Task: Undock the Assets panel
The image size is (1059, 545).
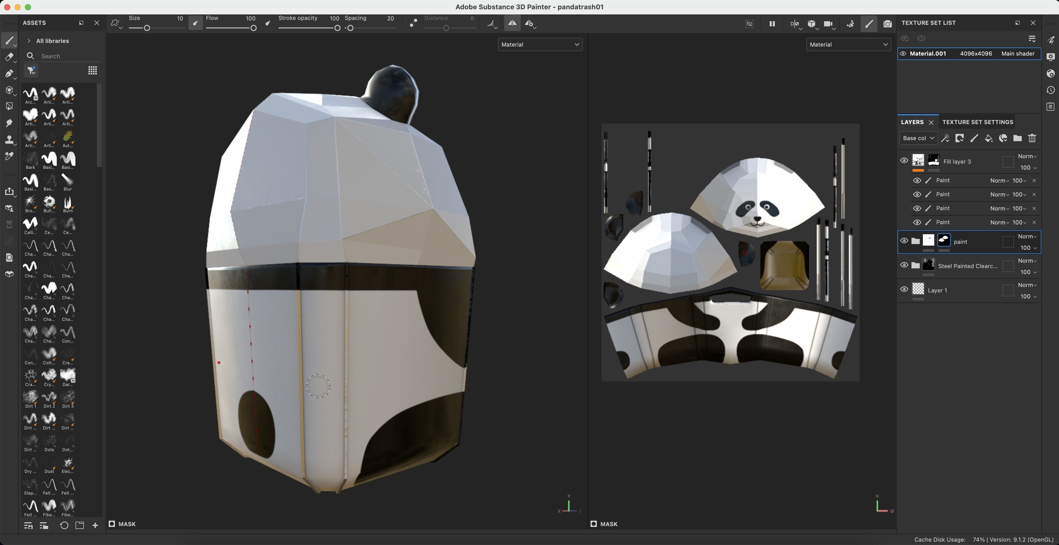Action: (x=81, y=23)
